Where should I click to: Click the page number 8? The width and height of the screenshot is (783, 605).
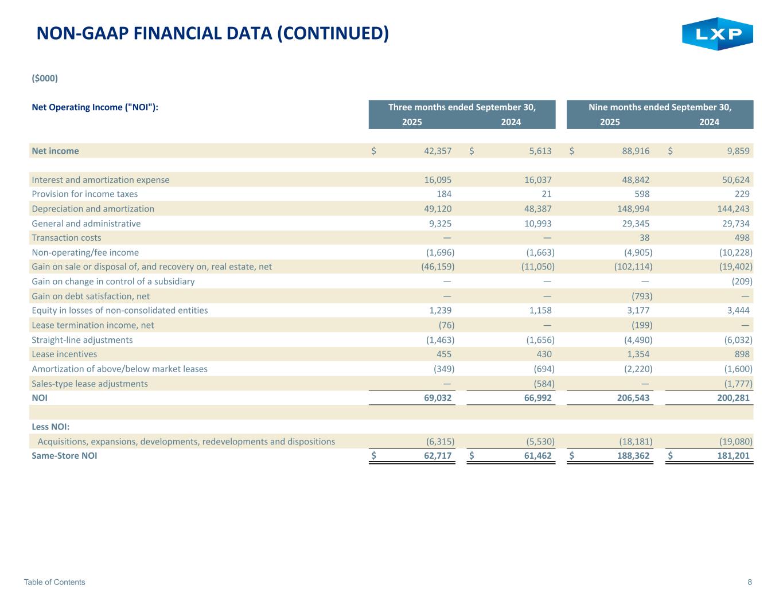pyautogui.click(x=749, y=582)
